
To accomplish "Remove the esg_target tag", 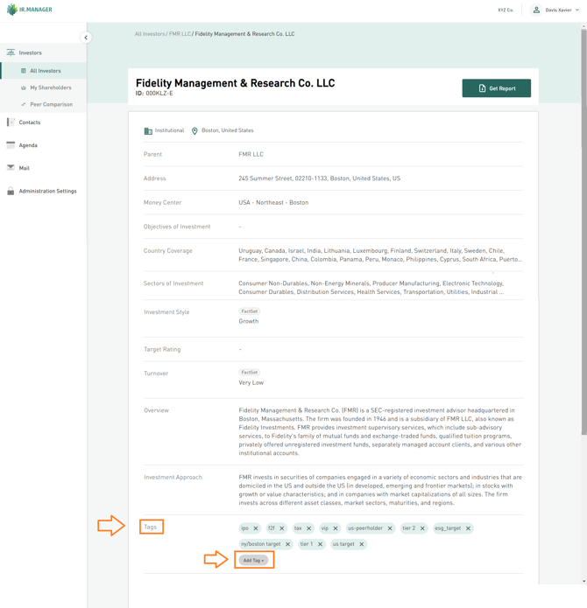I will [x=468, y=528].
